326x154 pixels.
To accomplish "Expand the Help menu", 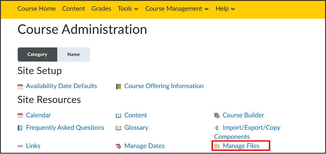I will pyautogui.click(x=225, y=9).
